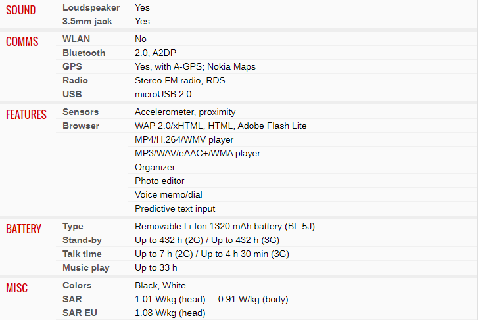
Task: Open the 3.5mm jack label link
Action: 87,21
